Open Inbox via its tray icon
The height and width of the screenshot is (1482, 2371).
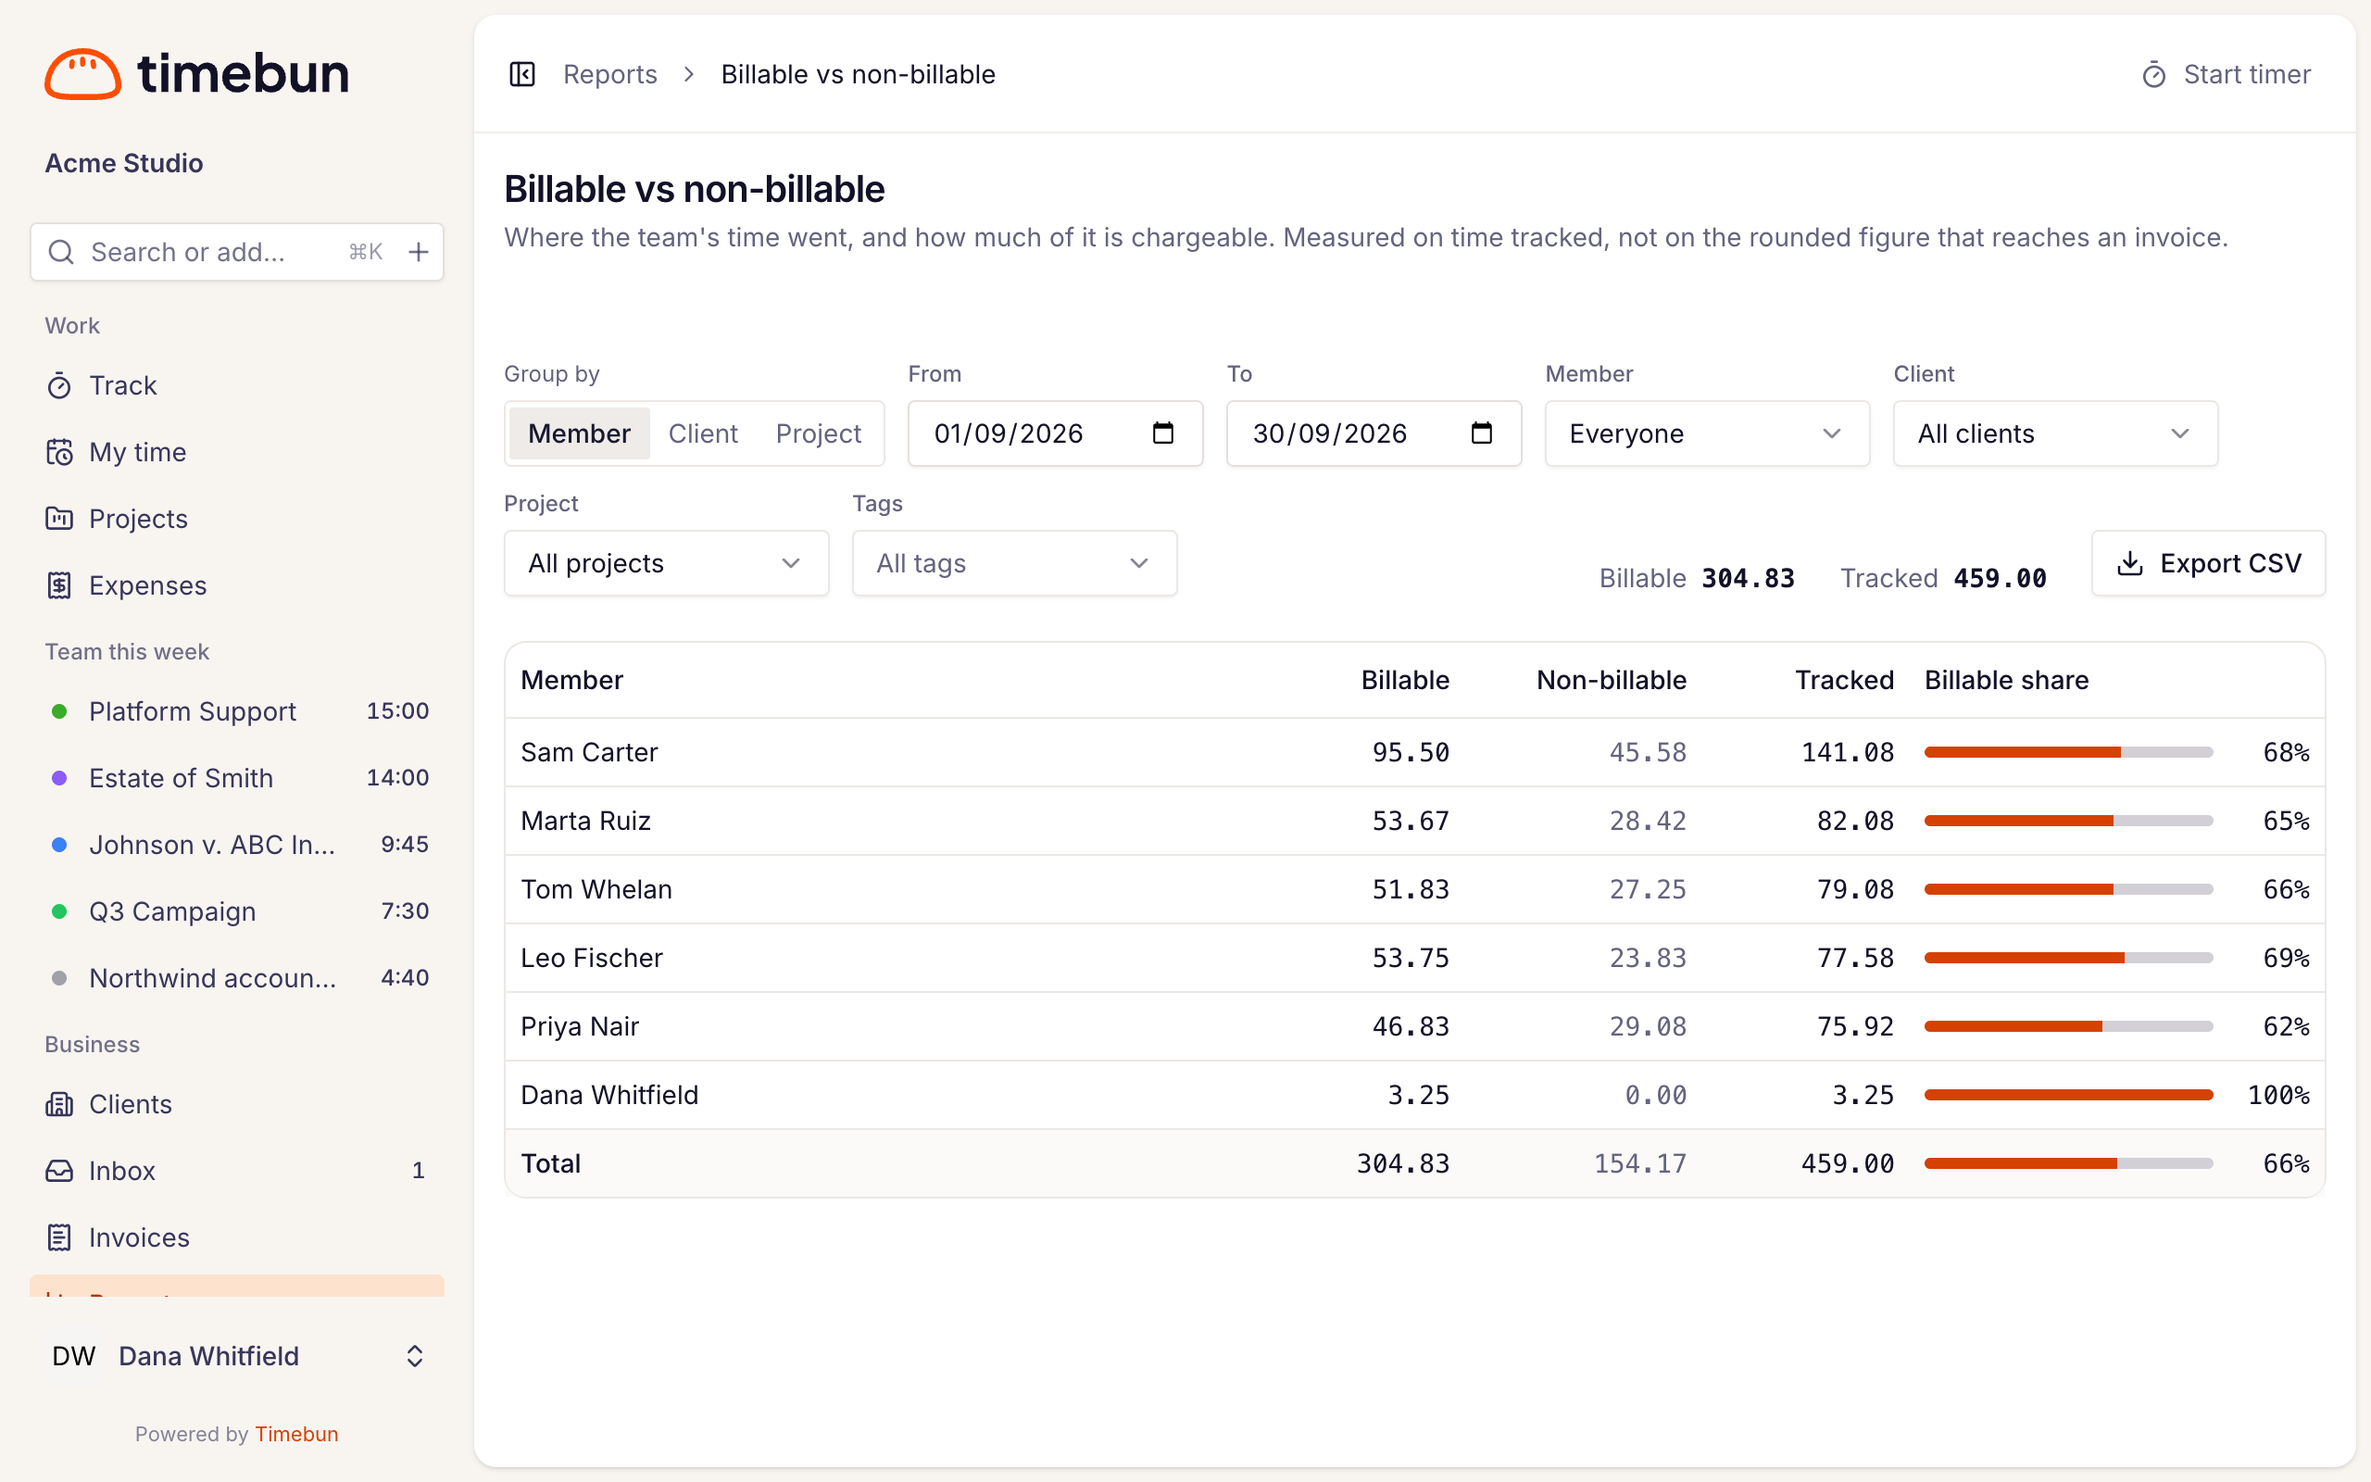pyautogui.click(x=58, y=1172)
